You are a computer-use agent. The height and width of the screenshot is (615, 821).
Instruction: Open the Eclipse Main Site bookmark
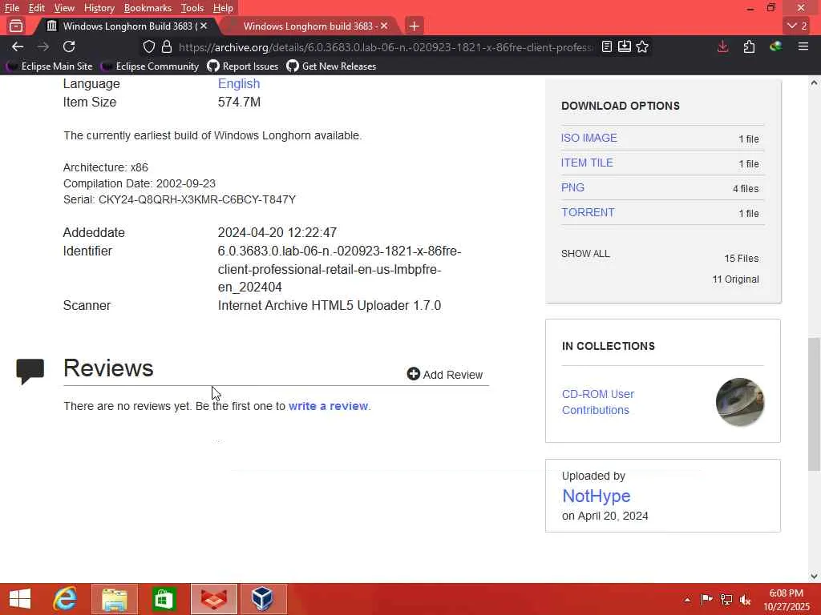[50, 66]
